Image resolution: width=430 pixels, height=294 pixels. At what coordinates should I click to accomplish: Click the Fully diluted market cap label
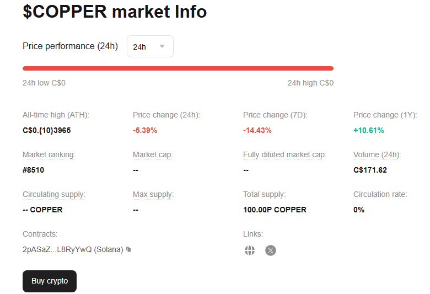point(284,154)
